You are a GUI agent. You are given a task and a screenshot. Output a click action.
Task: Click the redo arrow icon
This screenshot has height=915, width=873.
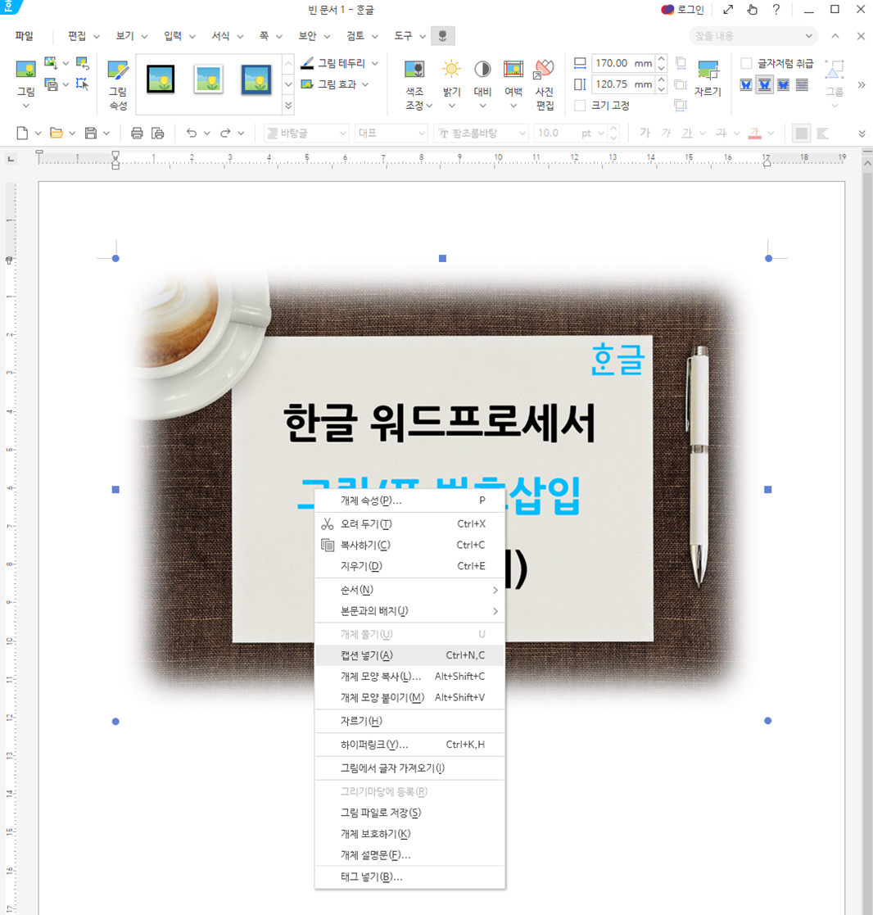click(225, 133)
